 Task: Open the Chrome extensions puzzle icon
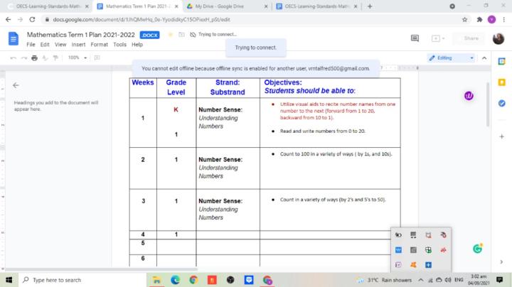(x=479, y=20)
